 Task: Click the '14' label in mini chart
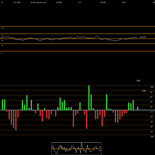click(x=100, y=147)
